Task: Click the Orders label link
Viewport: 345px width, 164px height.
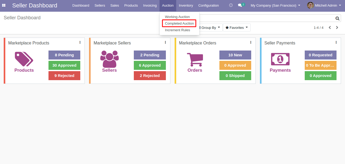Action: point(195,70)
